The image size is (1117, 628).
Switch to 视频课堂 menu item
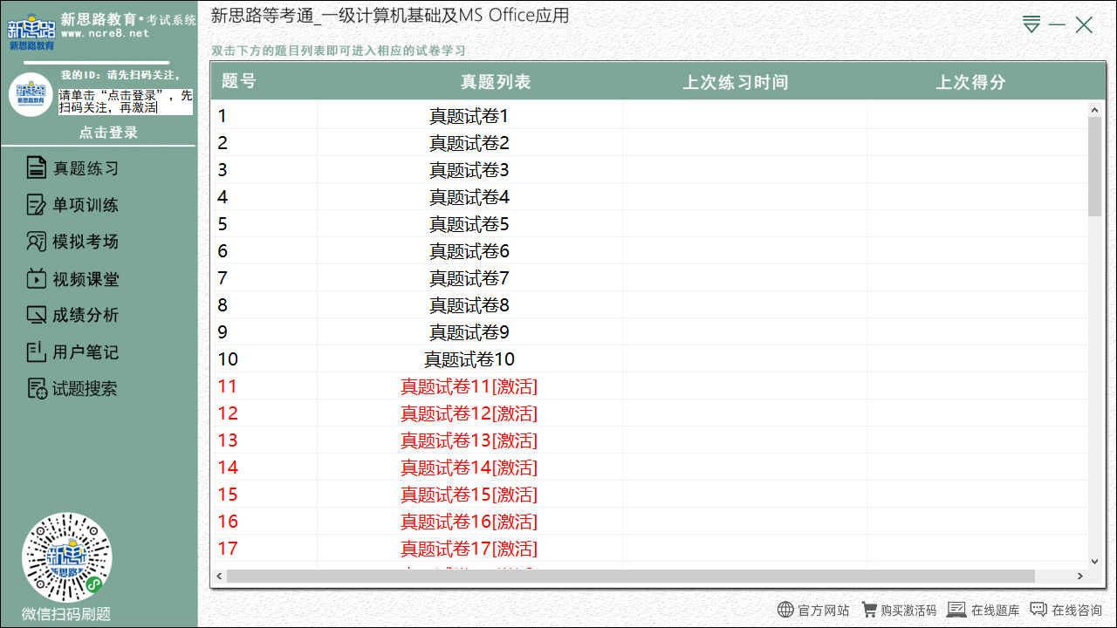[86, 279]
